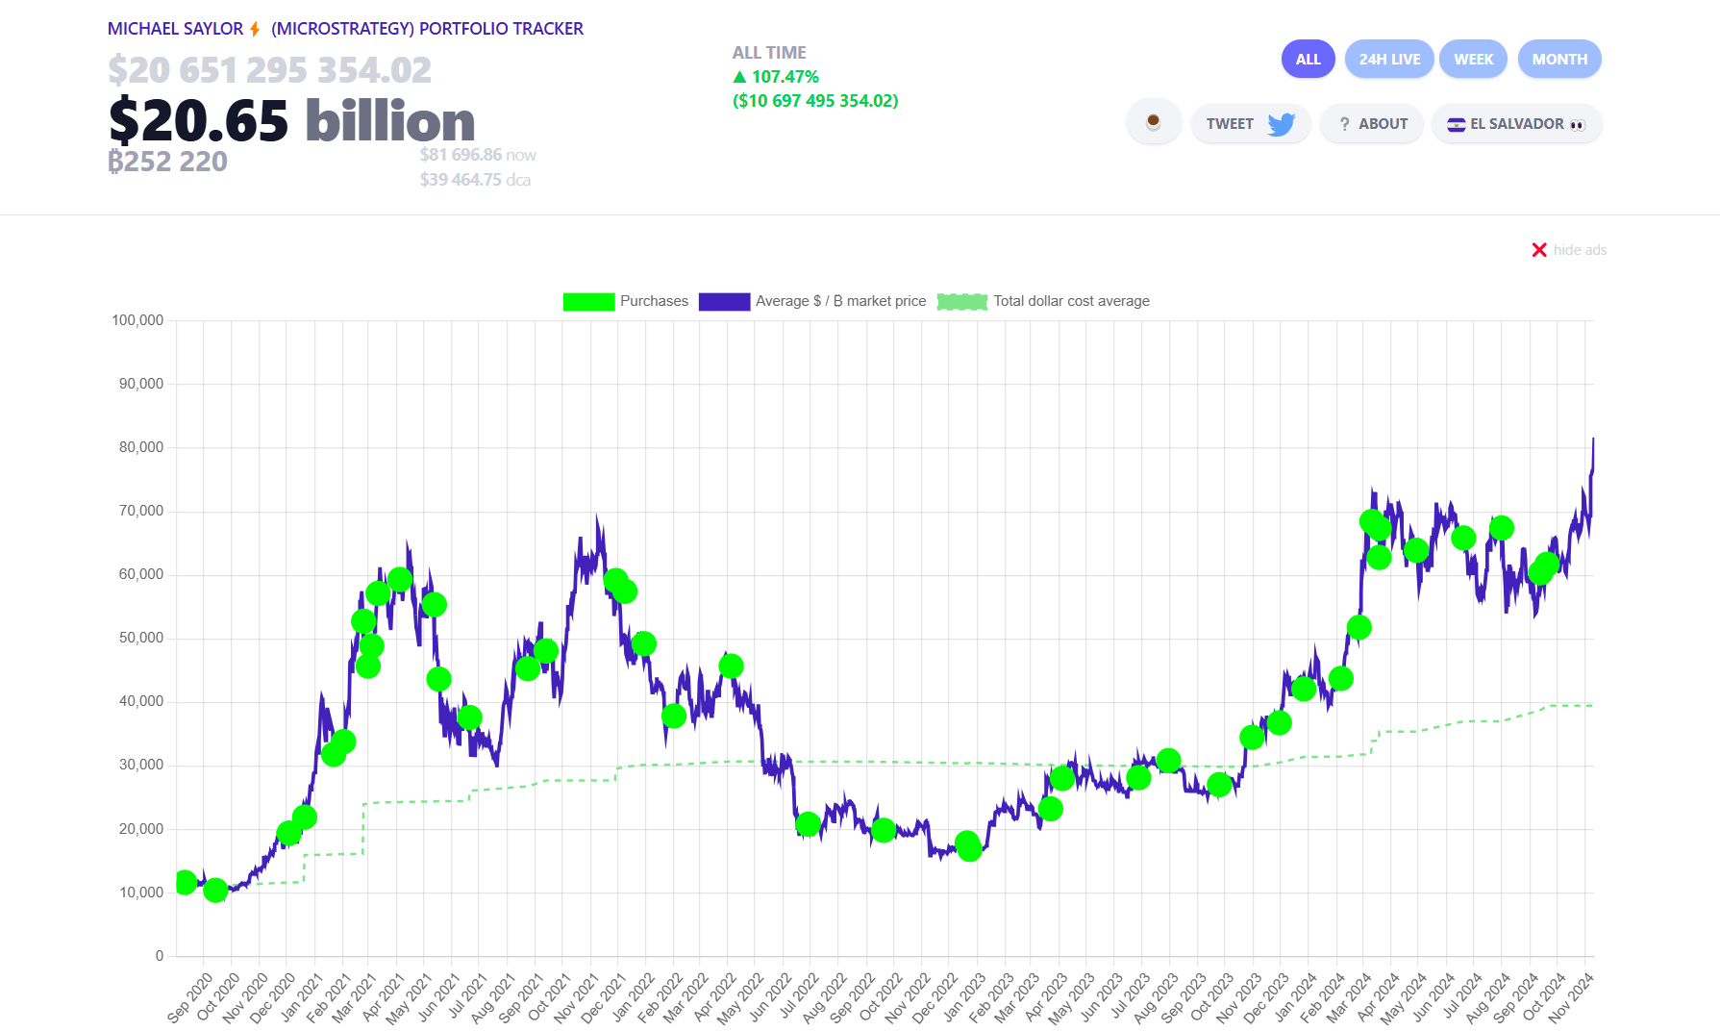Open the ABOUT page
Screen dimensions: 1720x1031
pyautogui.click(x=1372, y=124)
